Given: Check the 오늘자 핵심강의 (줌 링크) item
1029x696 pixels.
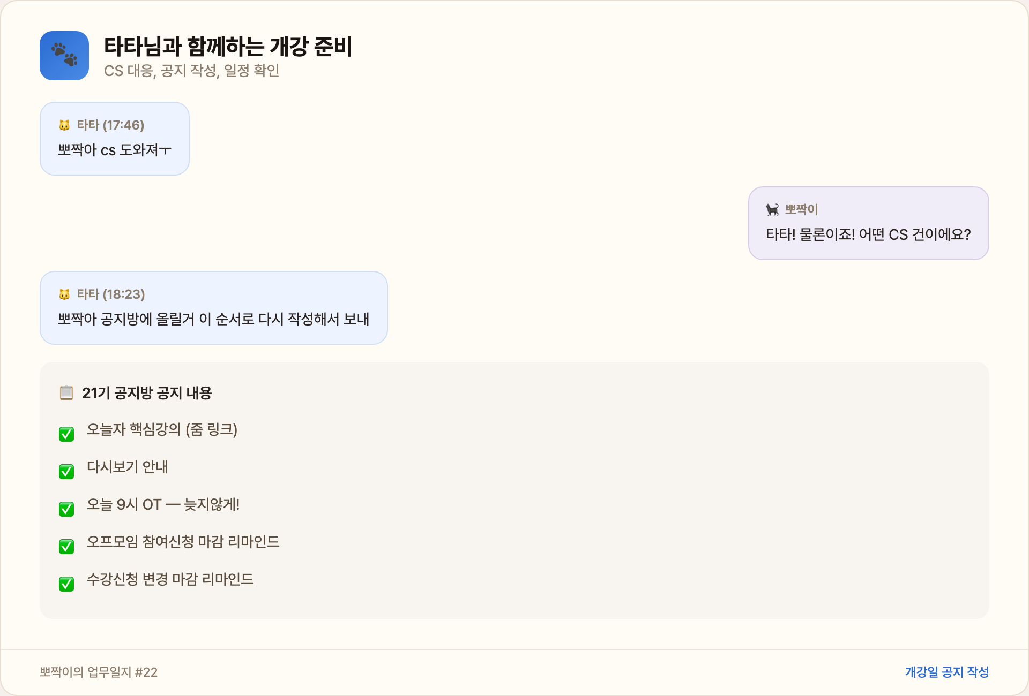Looking at the screenshot, I should click(66, 434).
